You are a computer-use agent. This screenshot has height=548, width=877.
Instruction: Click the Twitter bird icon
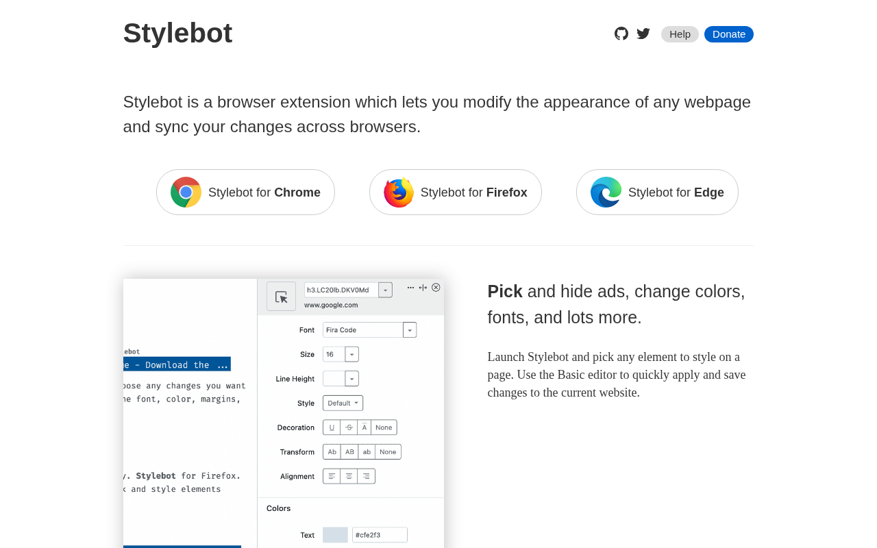643,34
